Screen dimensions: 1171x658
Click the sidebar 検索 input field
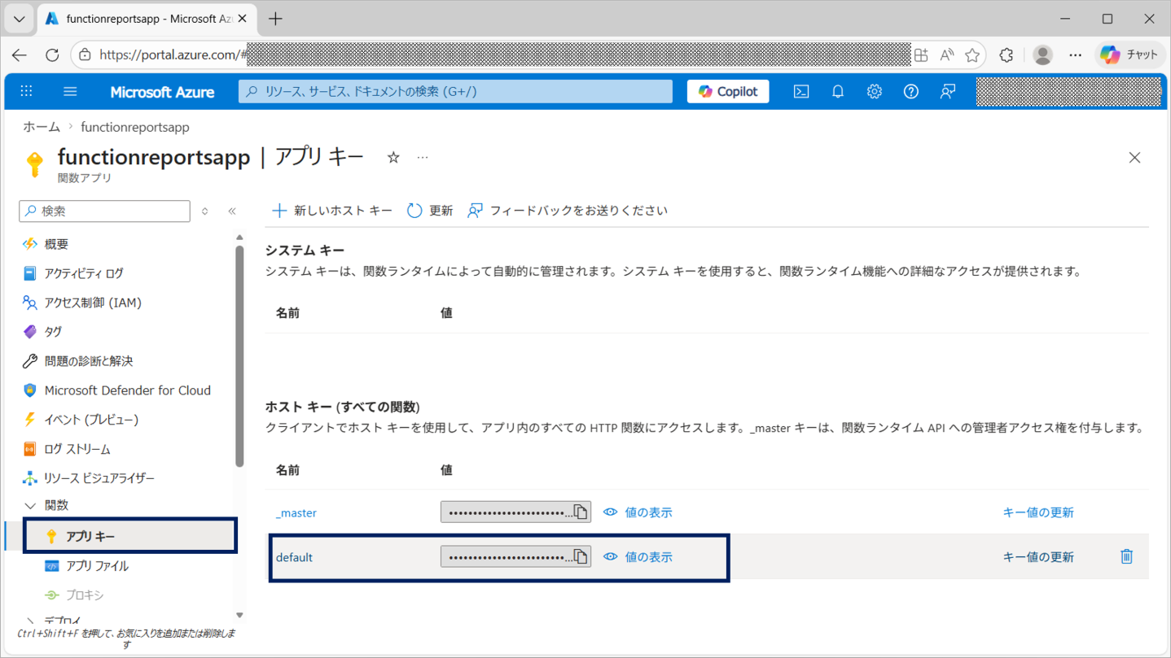click(x=104, y=211)
